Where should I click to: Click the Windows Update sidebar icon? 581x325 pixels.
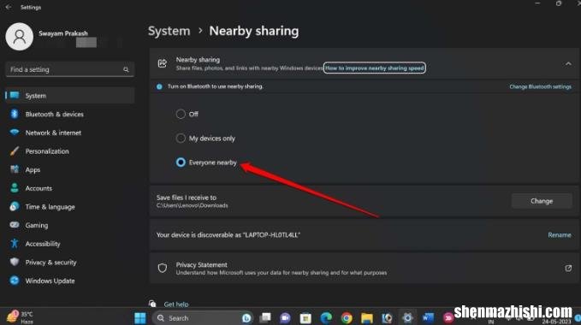(x=15, y=281)
